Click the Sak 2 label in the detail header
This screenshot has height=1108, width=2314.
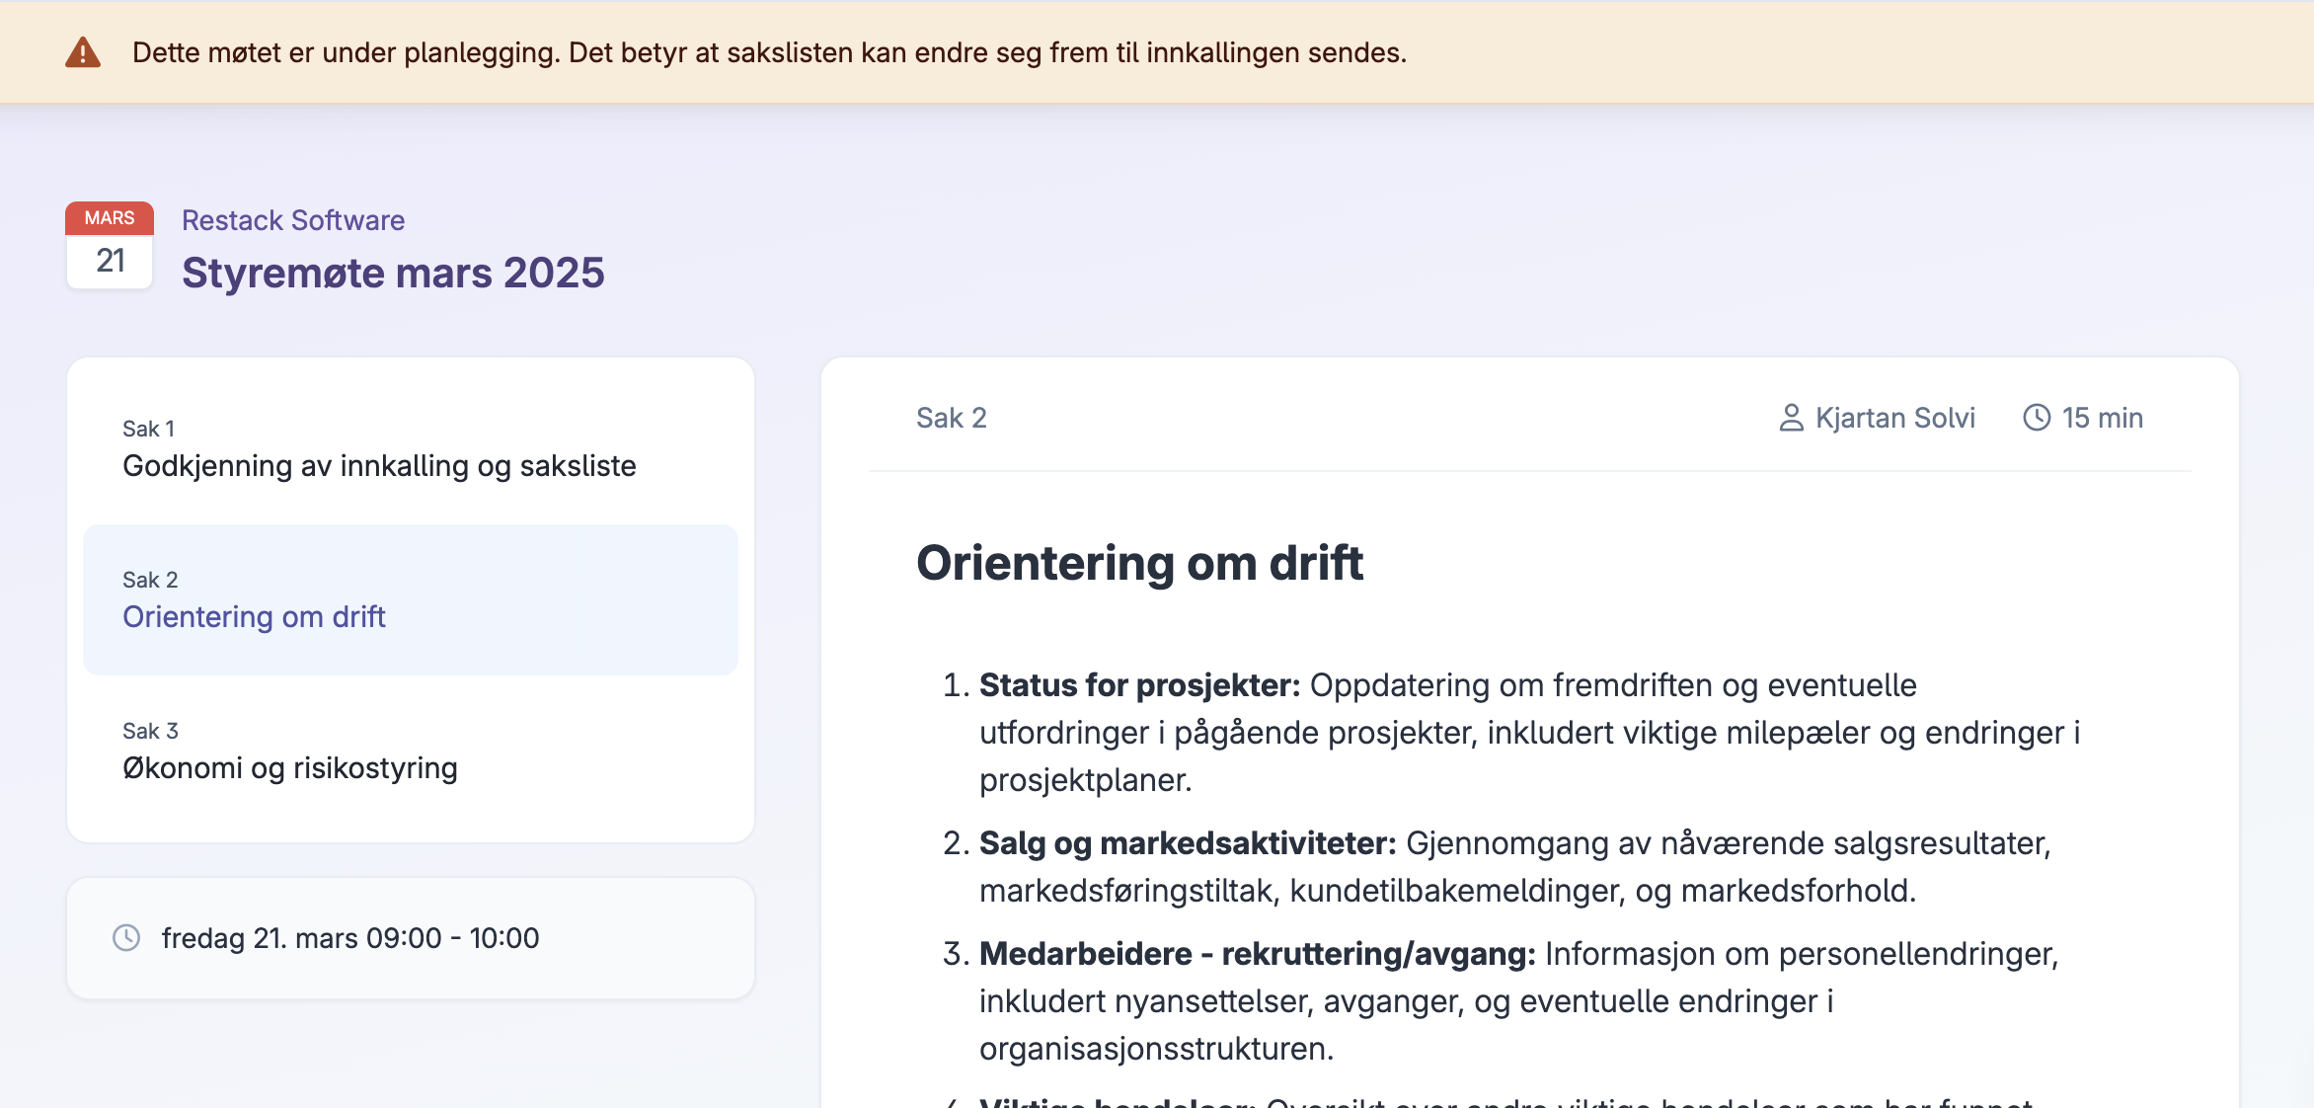pos(952,418)
